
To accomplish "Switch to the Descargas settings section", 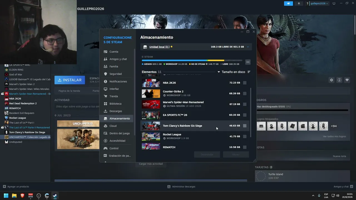I will pos(117,111).
